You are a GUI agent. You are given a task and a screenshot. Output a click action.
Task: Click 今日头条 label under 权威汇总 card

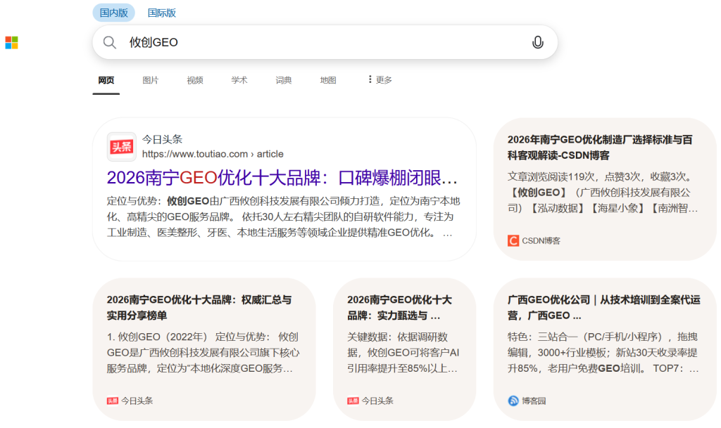137,401
